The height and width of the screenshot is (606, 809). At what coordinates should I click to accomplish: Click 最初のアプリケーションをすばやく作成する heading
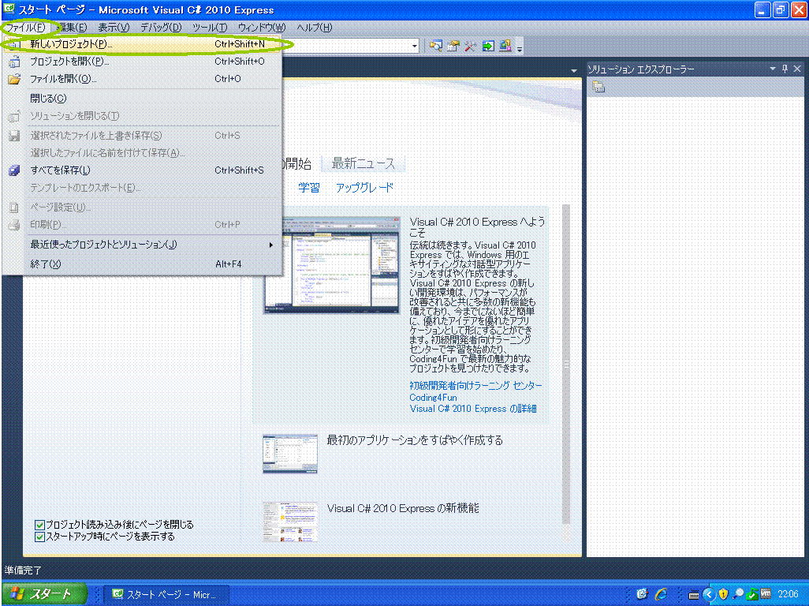pos(414,440)
